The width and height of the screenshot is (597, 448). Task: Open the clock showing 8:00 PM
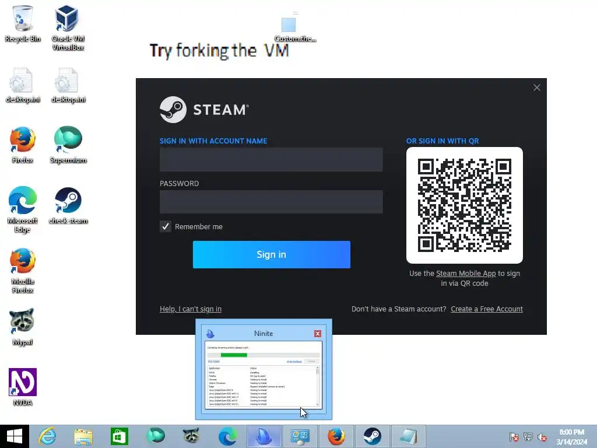click(572, 437)
